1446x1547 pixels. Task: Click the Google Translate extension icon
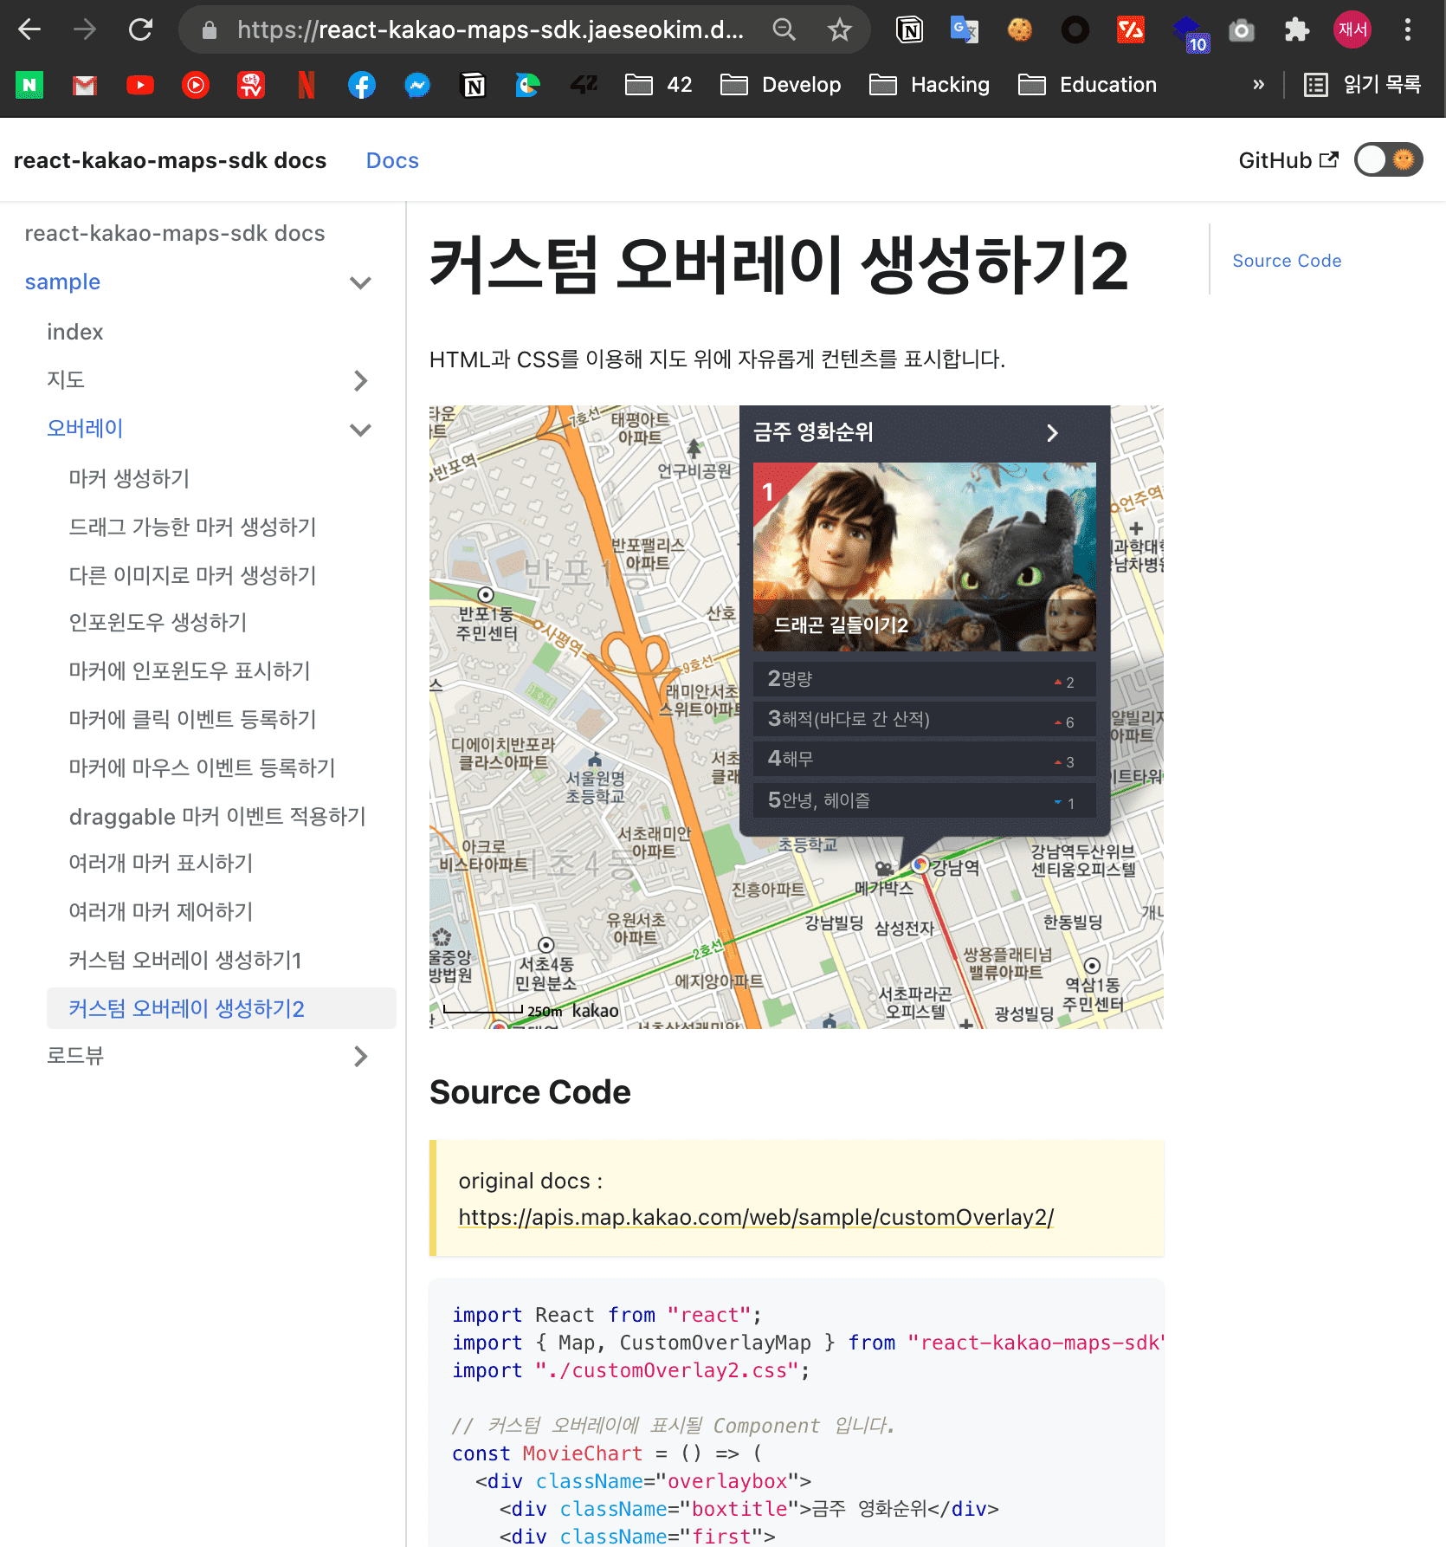tap(964, 29)
